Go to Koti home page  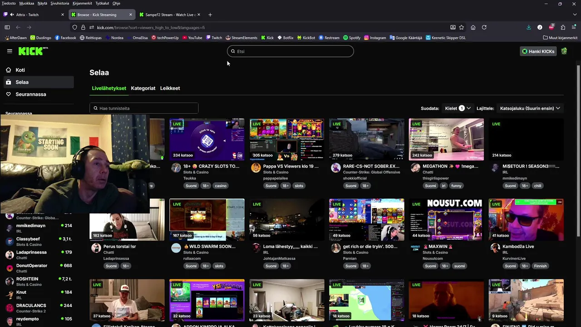(20, 70)
